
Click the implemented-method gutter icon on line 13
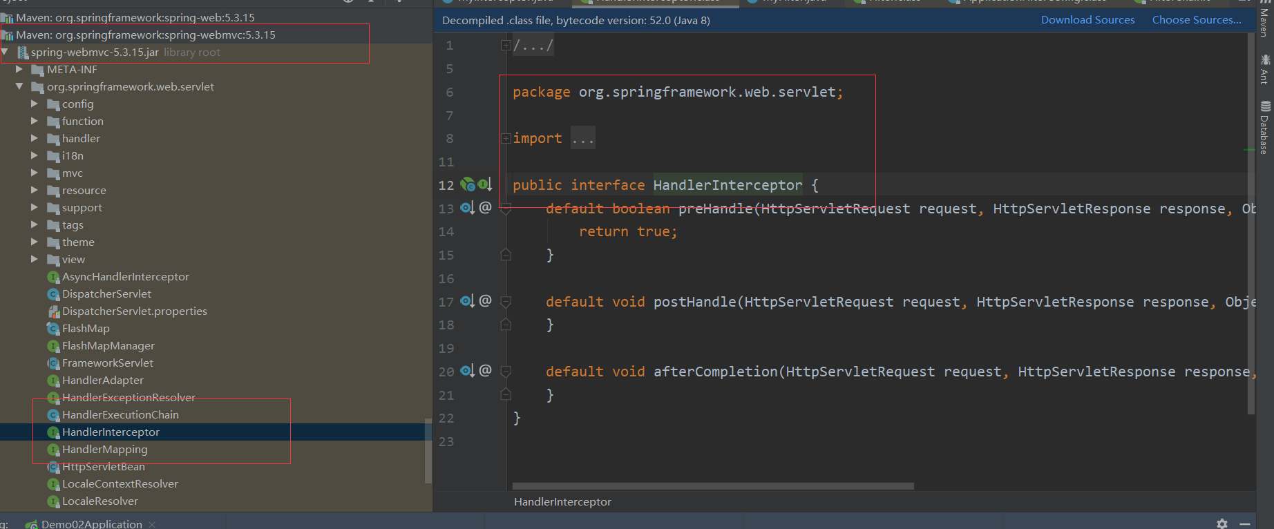click(x=468, y=207)
